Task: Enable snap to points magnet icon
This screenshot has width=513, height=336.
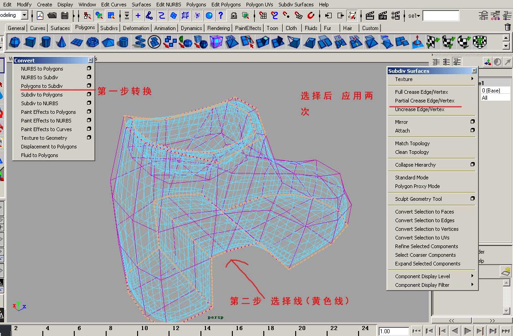Action: 286,15
